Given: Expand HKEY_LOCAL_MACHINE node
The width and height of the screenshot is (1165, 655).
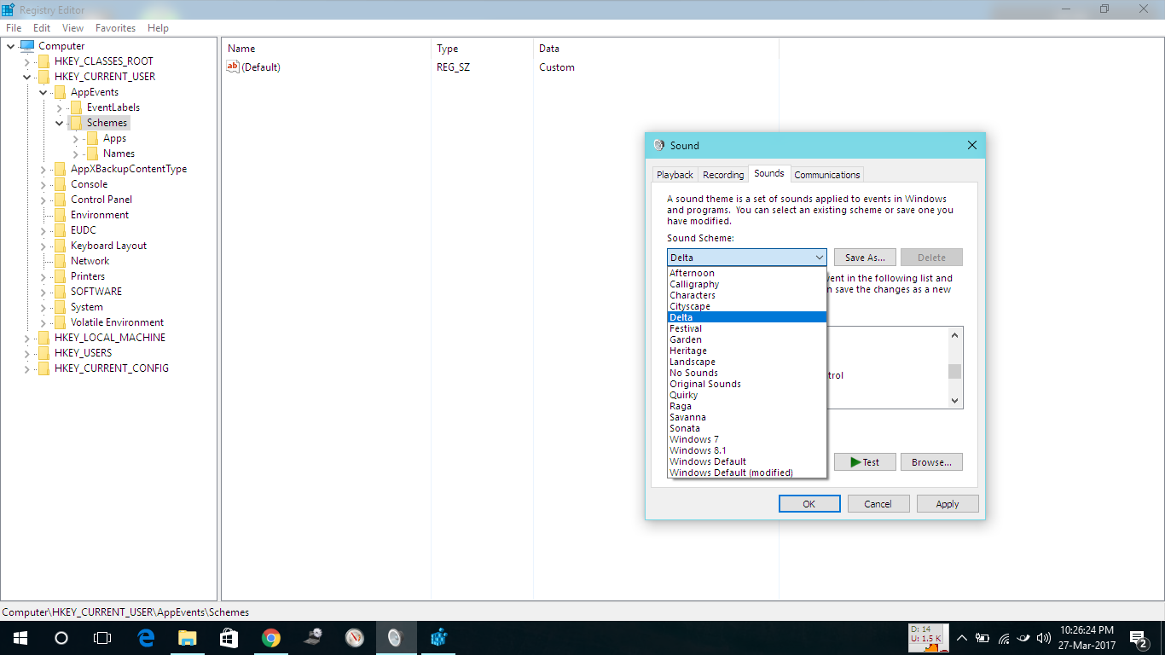Looking at the screenshot, I should pos(26,338).
